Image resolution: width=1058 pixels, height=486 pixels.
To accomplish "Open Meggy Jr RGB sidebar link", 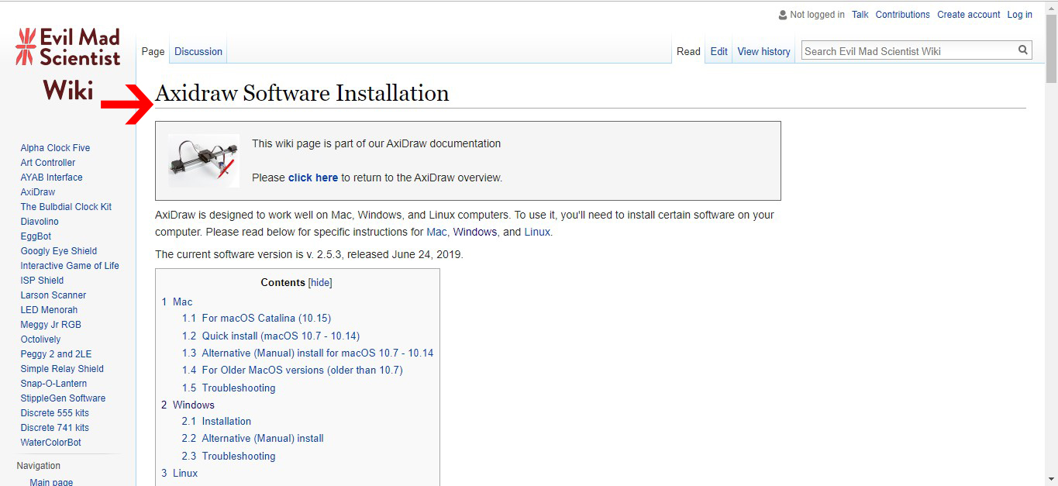I will click(50, 325).
